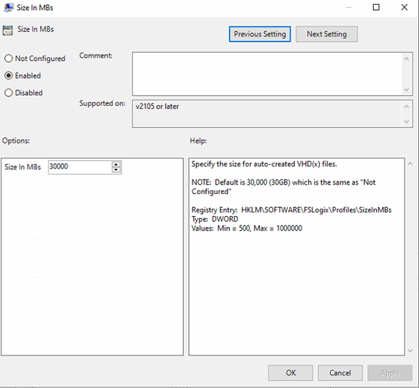Image resolution: width=419 pixels, height=388 pixels.
Task: Choose the Disabled radio button
Action: tap(9, 93)
